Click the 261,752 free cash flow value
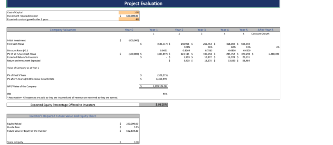 click(x=208, y=44)
